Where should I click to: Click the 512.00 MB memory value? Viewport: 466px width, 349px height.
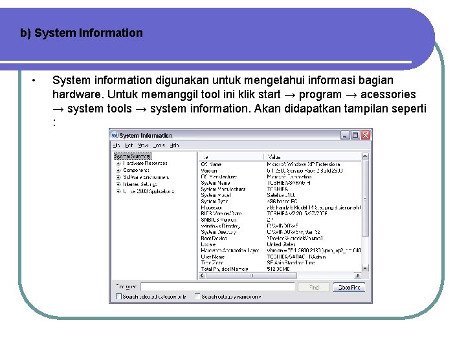278,269
